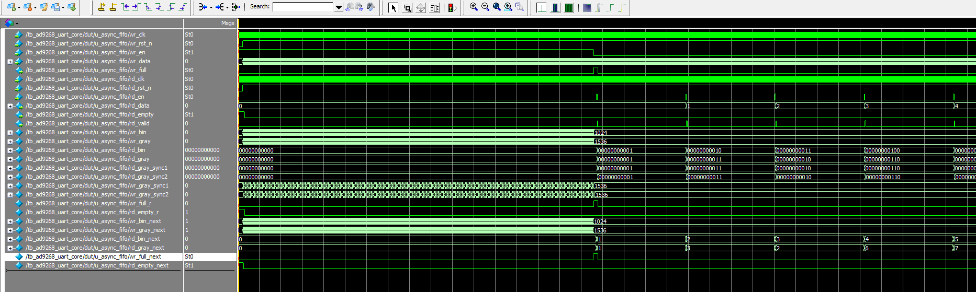Expand the wr_bin_next signal bus
Image resolution: width=976 pixels, height=292 pixels.
click(10, 221)
